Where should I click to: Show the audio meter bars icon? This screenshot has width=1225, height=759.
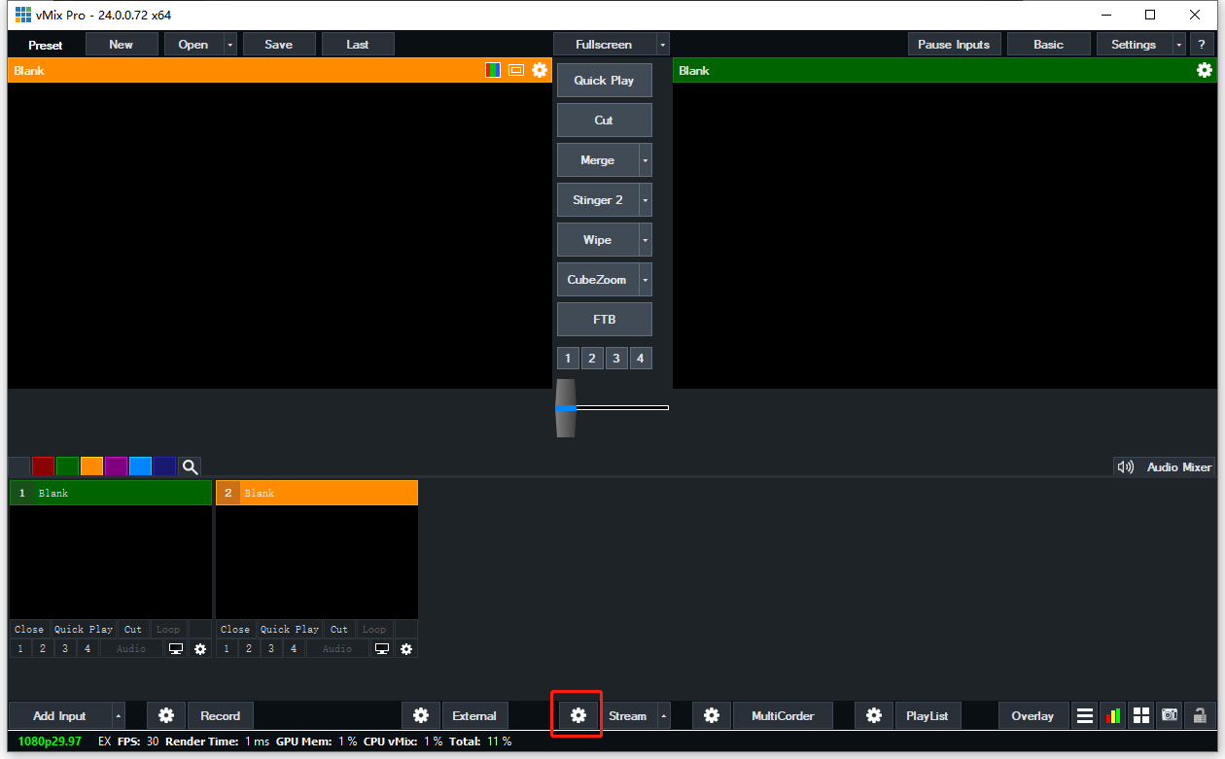coord(1113,715)
